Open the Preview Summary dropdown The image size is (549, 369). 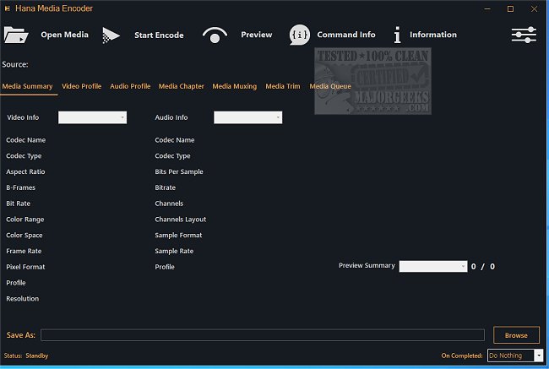433,267
